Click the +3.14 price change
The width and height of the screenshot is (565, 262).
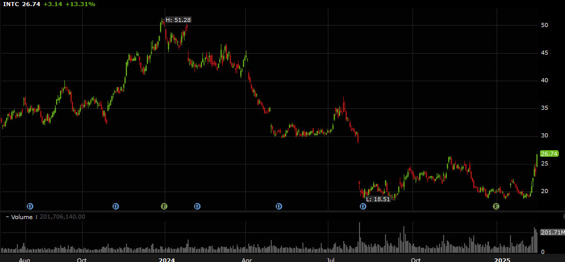(x=52, y=4)
